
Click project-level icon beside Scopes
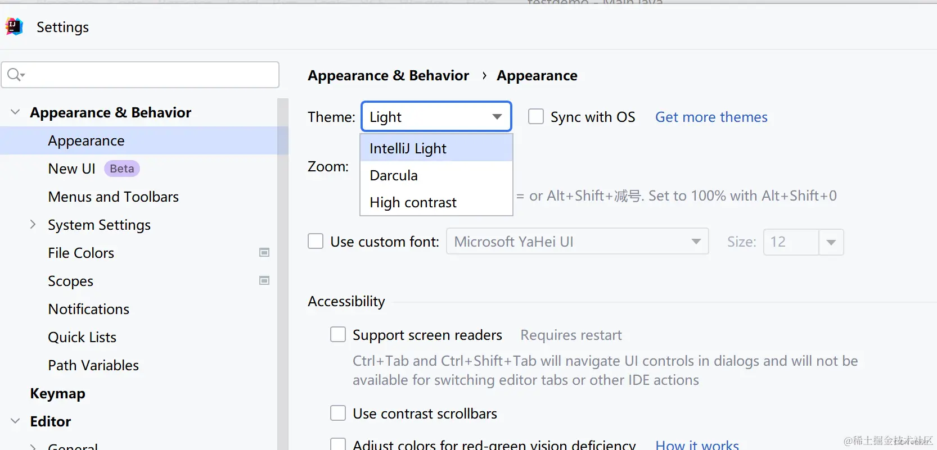pyautogui.click(x=264, y=281)
